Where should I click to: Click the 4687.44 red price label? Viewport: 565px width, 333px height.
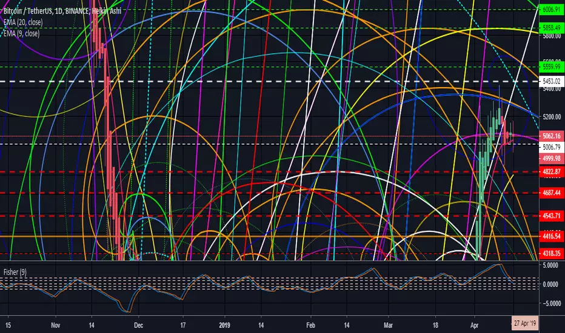coord(551,193)
